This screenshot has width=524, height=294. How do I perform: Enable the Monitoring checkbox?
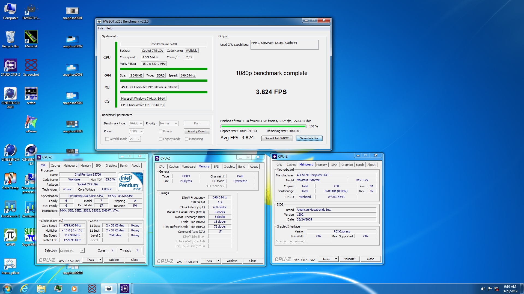(186, 139)
